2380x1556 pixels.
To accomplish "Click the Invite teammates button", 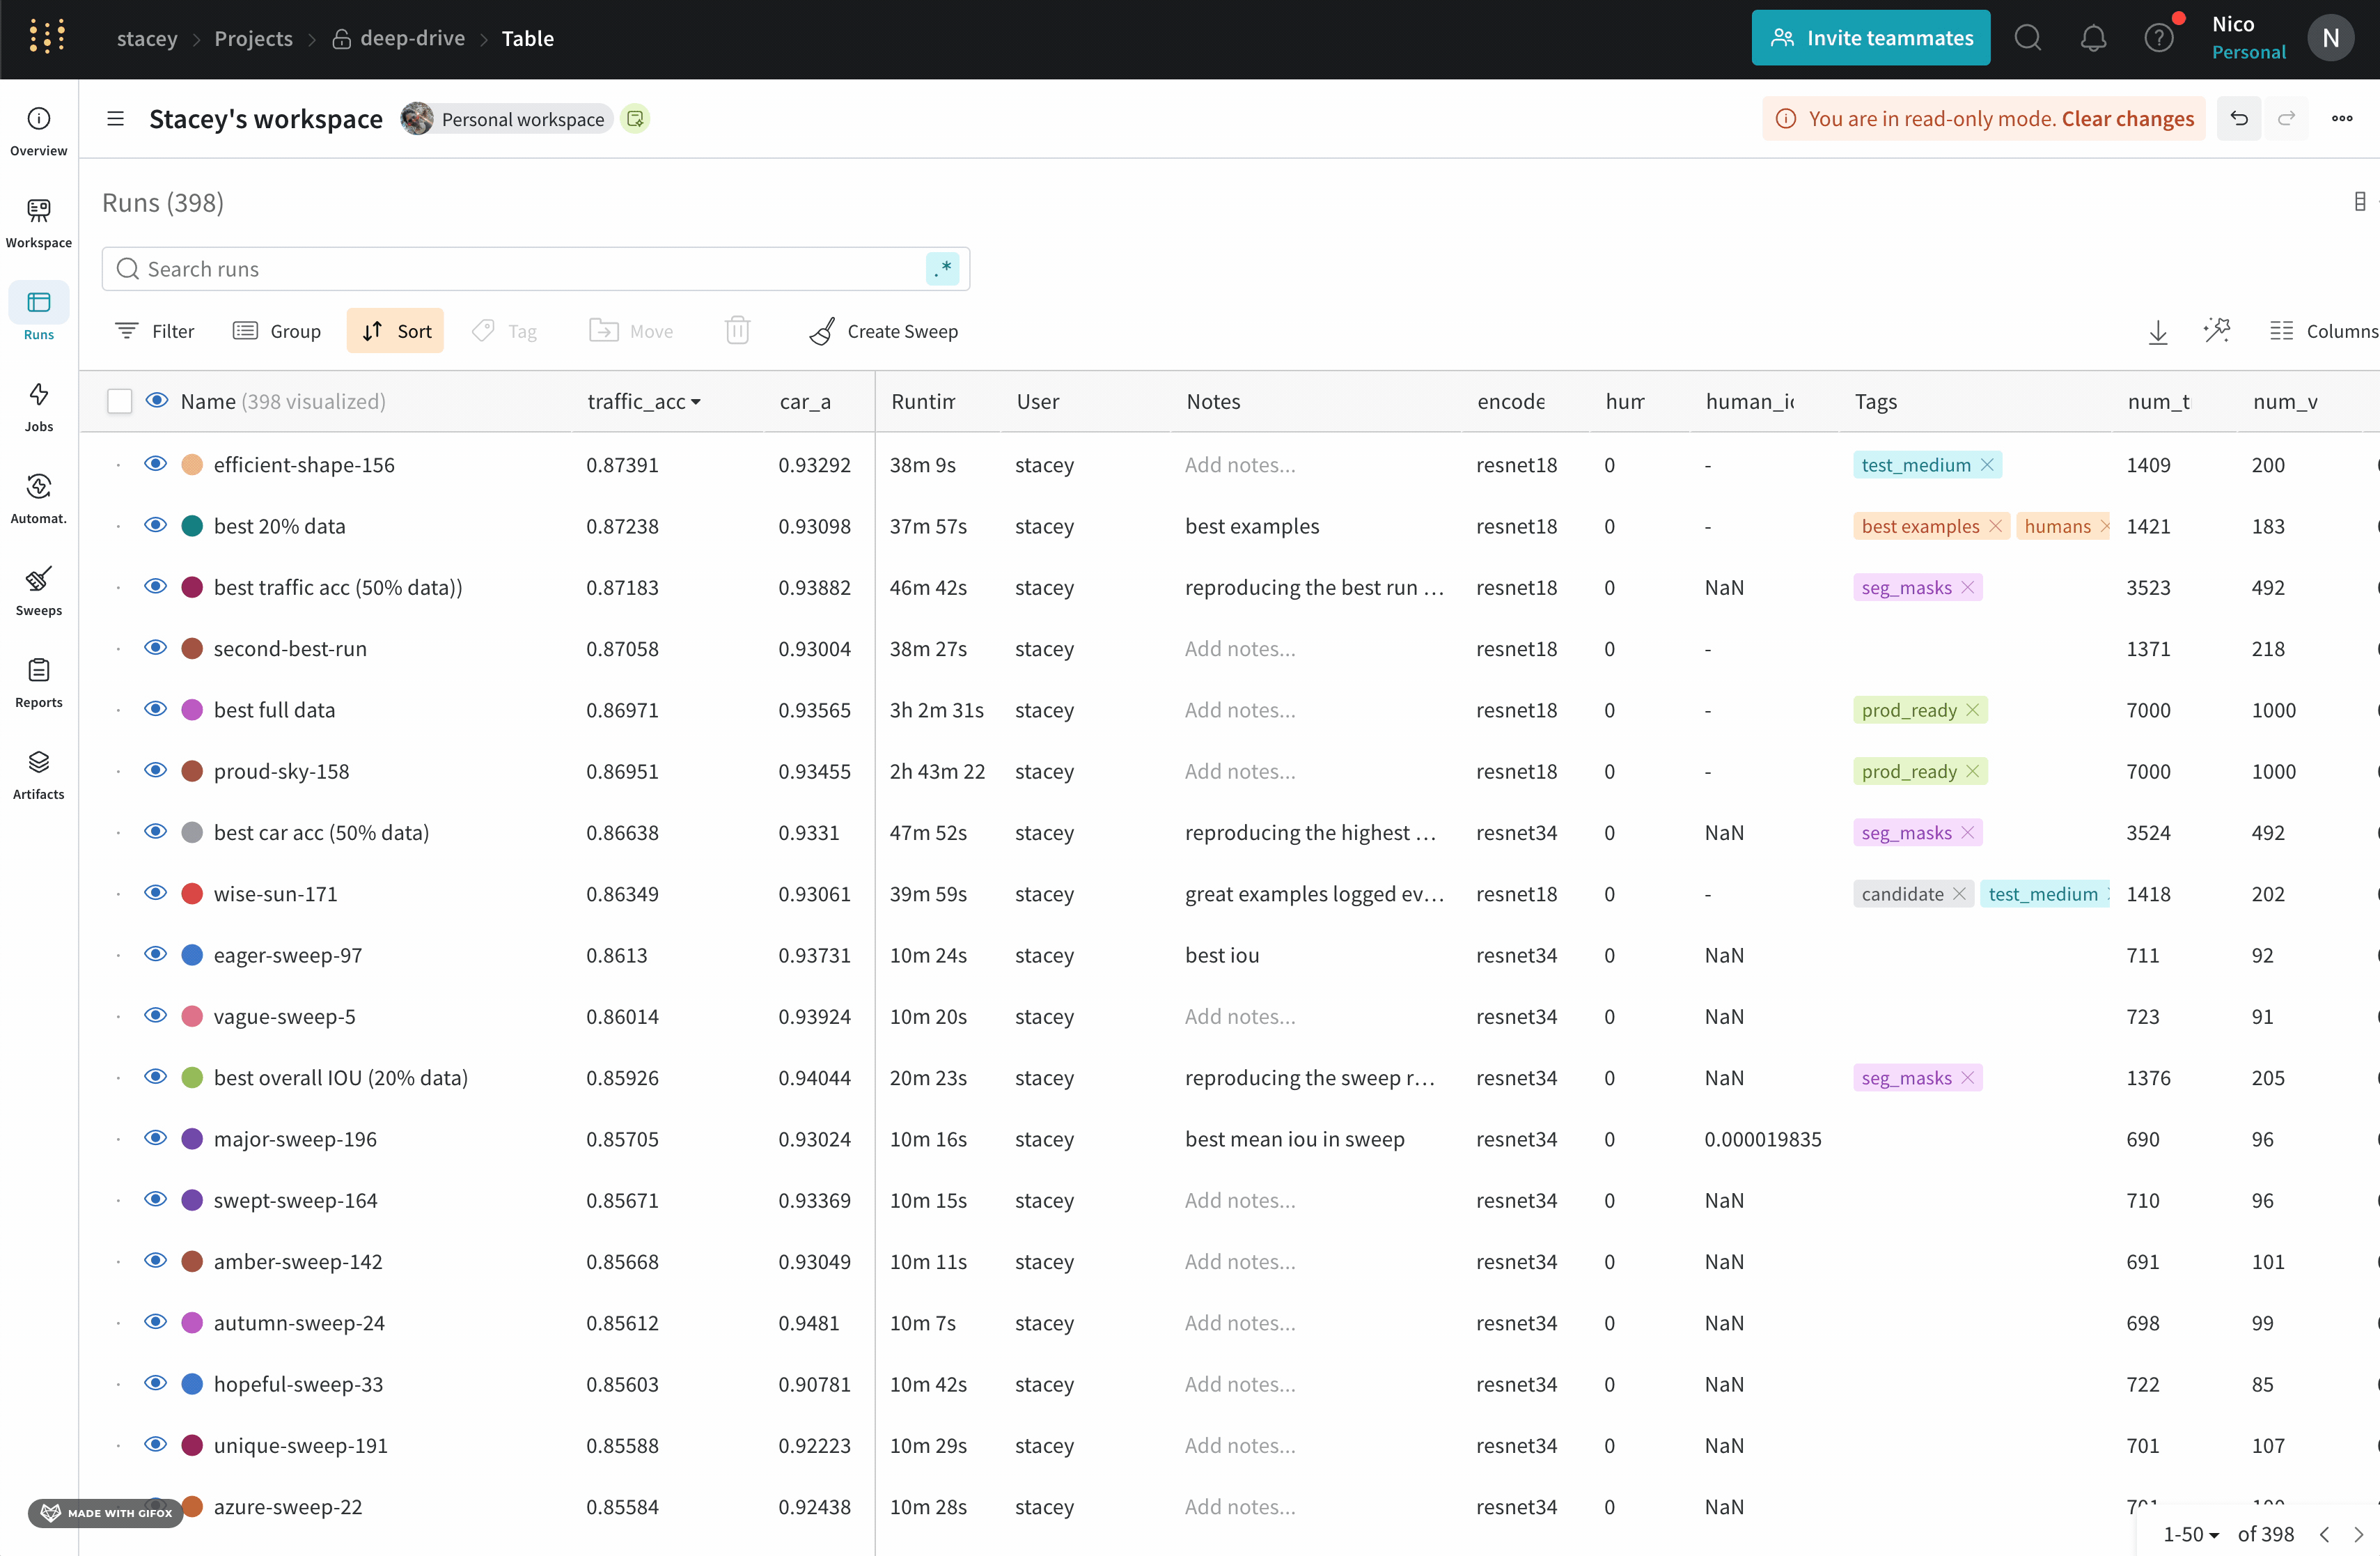I will tap(1870, 38).
